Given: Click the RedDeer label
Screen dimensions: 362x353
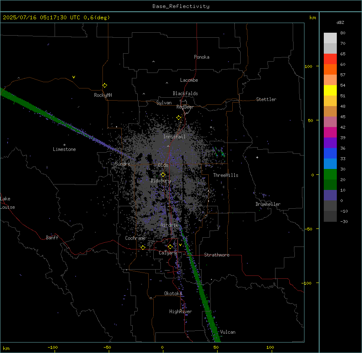Looking at the screenshot, I should coord(185,107).
